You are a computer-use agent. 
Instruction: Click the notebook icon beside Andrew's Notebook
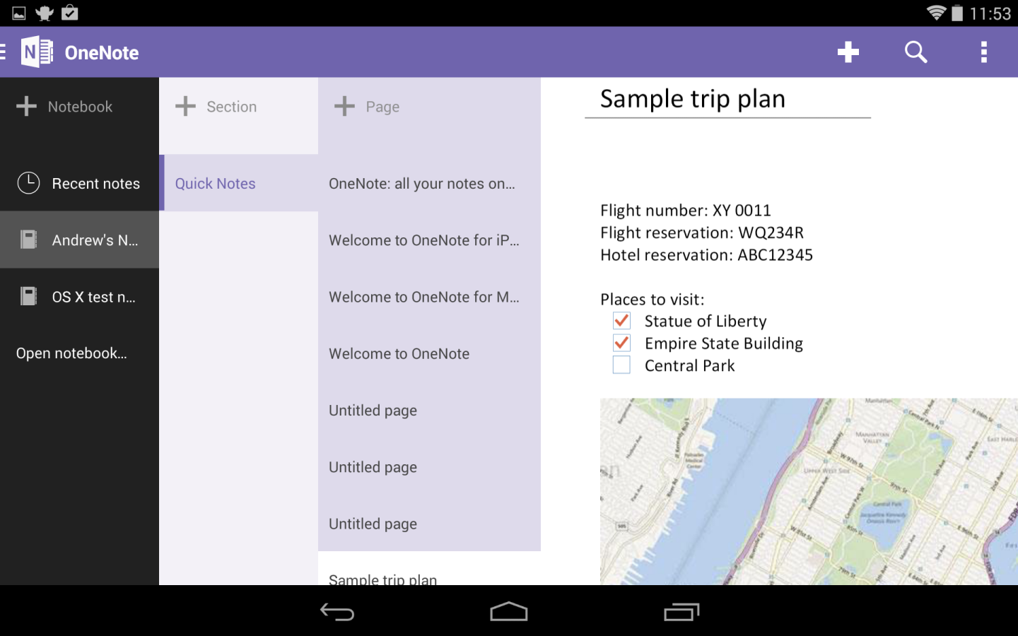pos(28,240)
